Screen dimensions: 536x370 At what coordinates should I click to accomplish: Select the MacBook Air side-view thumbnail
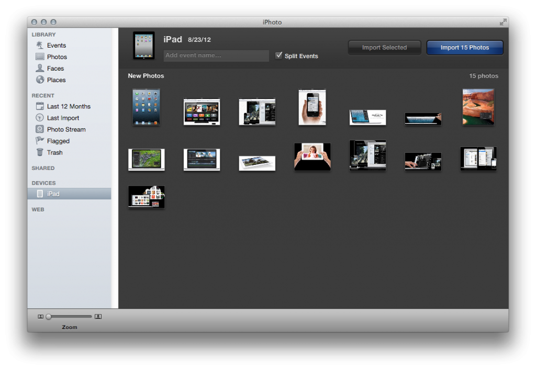click(423, 119)
